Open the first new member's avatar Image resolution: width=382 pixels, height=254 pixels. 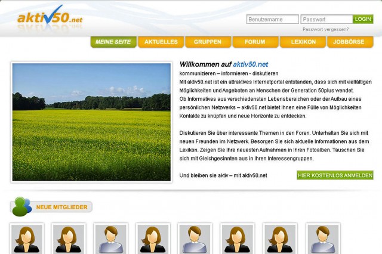point(27,239)
